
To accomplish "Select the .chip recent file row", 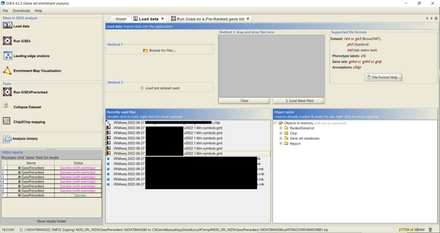I will 188,123.
